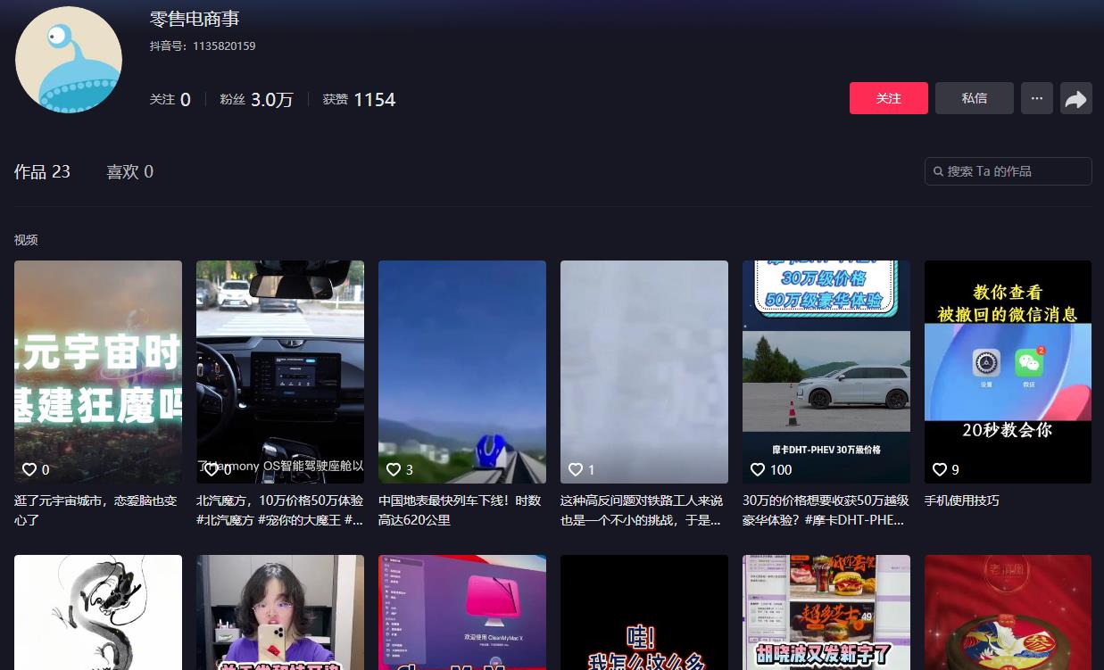Open the girl holding phone video thumbnail

280,612
